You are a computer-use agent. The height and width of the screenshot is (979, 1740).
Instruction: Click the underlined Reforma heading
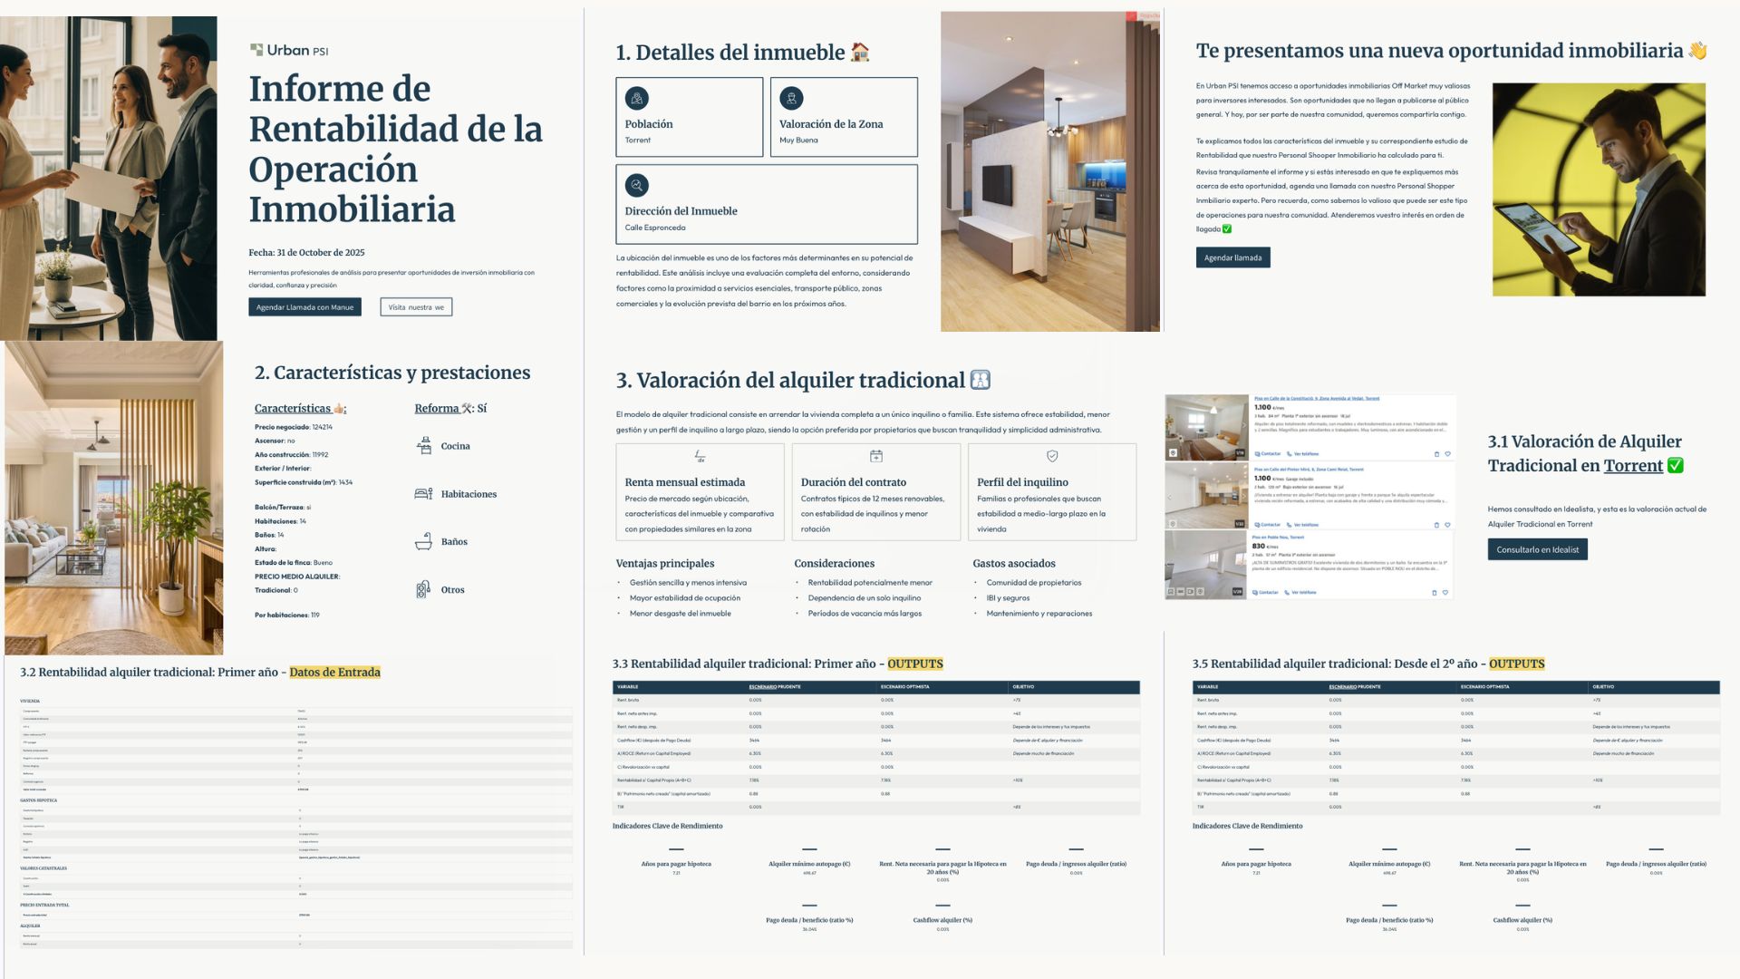coord(450,408)
